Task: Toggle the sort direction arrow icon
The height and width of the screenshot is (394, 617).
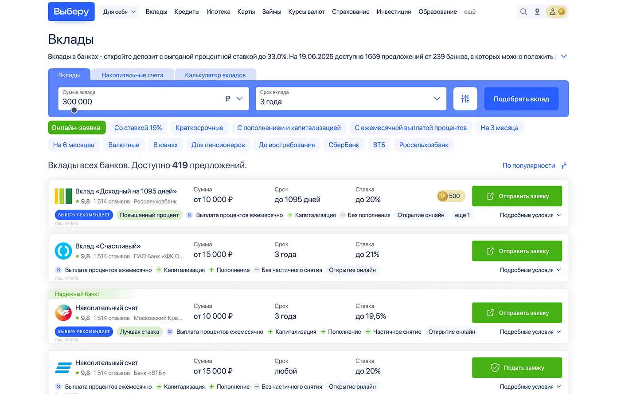Action: (x=564, y=165)
